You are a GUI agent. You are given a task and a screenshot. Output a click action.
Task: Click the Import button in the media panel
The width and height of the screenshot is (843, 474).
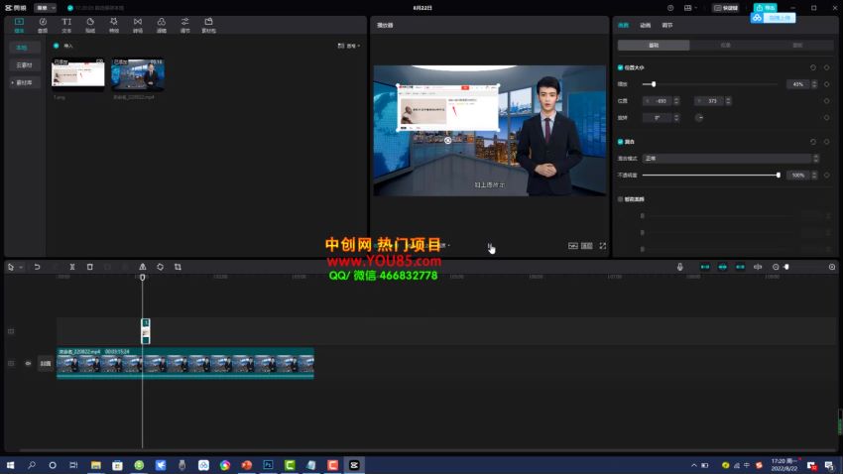tap(64, 46)
